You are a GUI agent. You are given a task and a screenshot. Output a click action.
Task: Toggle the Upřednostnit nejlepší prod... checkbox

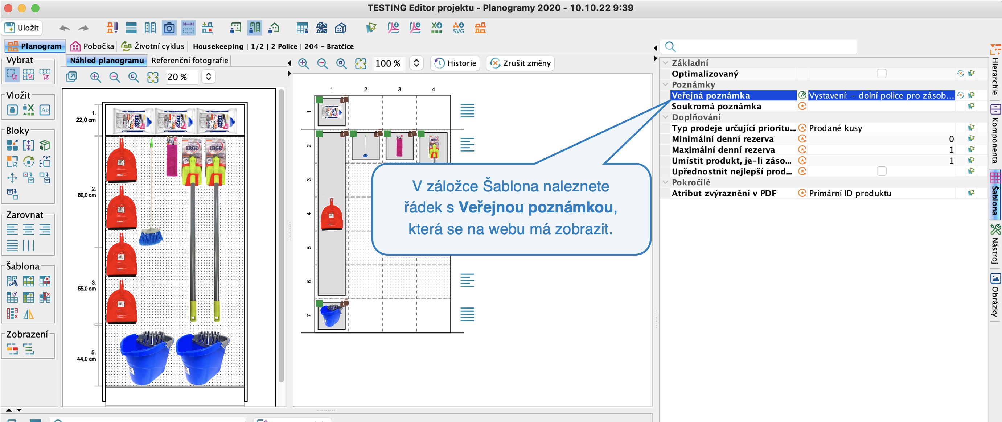pyautogui.click(x=882, y=171)
